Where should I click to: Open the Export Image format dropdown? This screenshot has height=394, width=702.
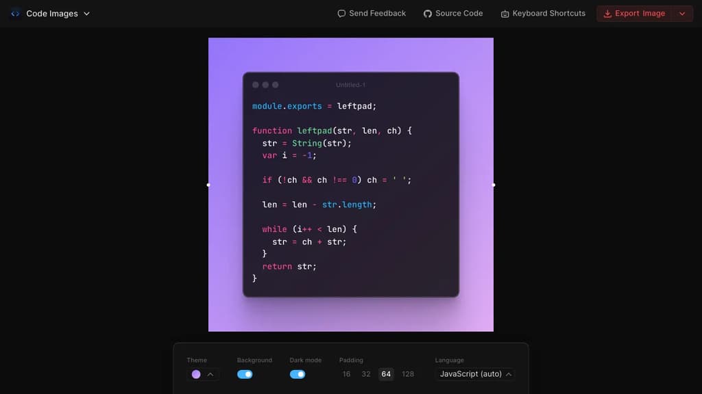coord(683,13)
